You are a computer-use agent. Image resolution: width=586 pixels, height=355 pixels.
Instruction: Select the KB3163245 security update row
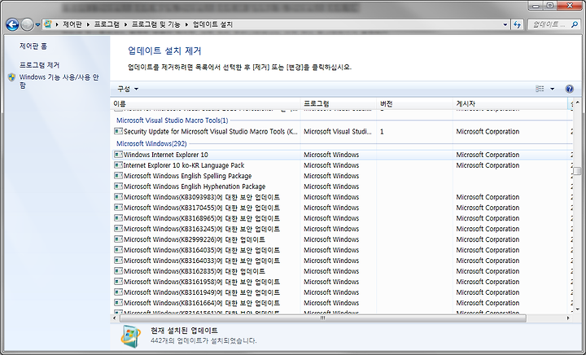point(342,229)
